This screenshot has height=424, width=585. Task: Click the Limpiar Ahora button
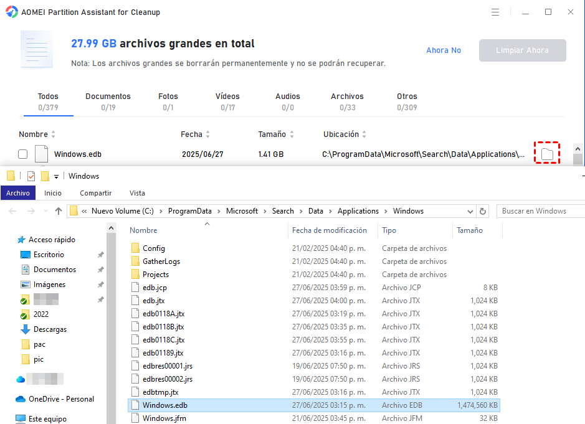click(522, 50)
